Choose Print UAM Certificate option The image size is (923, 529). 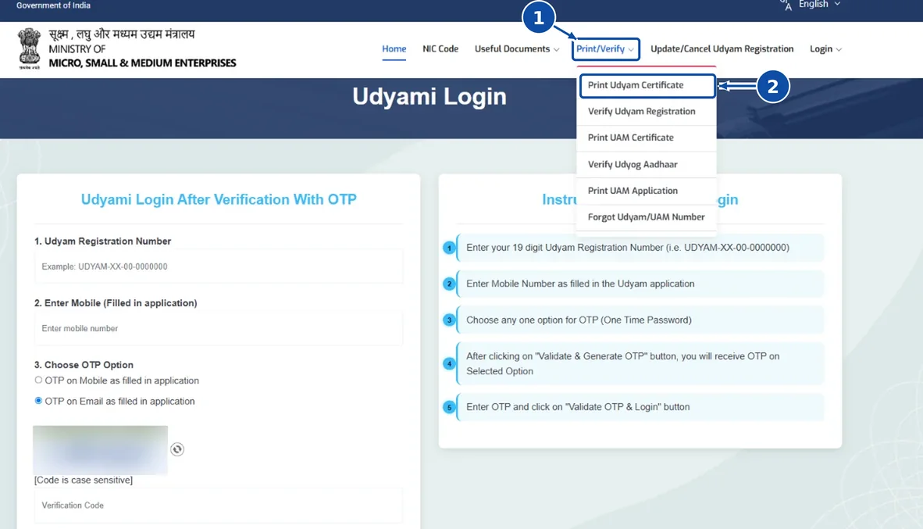pos(647,138)
